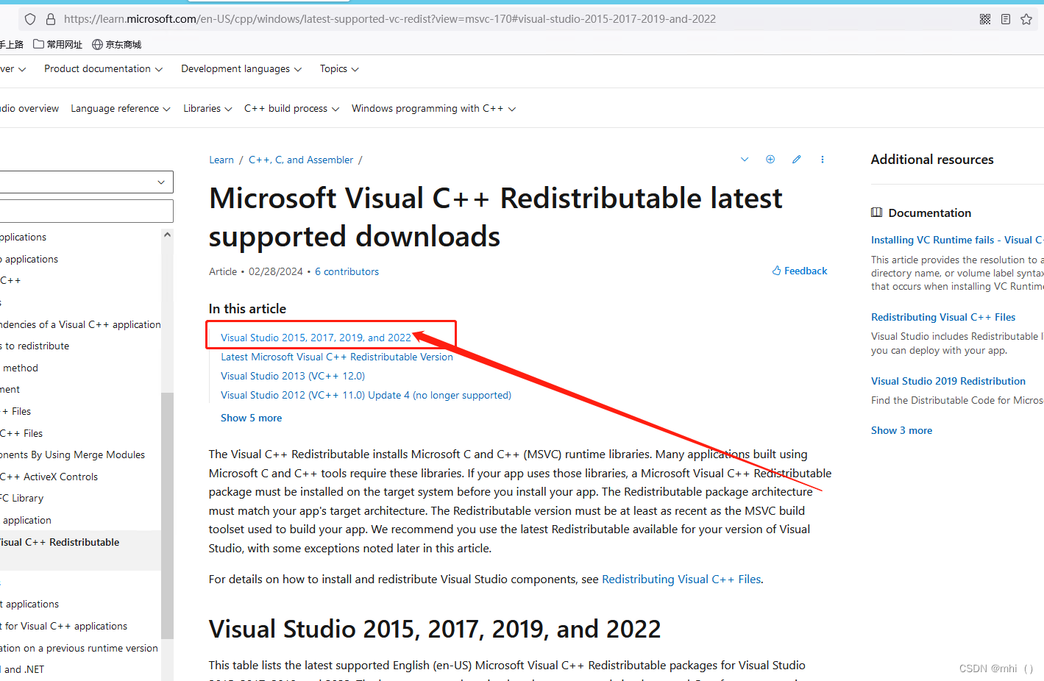Screen dimensions: 1044x681
Task: Select the 'on a previous runtime version' item
Action: (x=79, y=648)
